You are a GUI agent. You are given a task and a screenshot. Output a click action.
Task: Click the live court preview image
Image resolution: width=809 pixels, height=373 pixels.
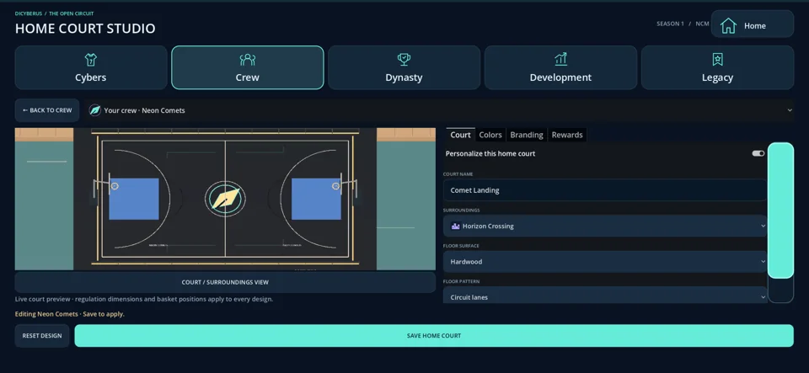[225, 199]
